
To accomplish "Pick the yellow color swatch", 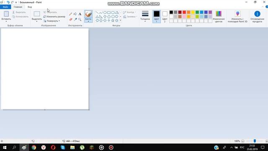I will [193, 12].
